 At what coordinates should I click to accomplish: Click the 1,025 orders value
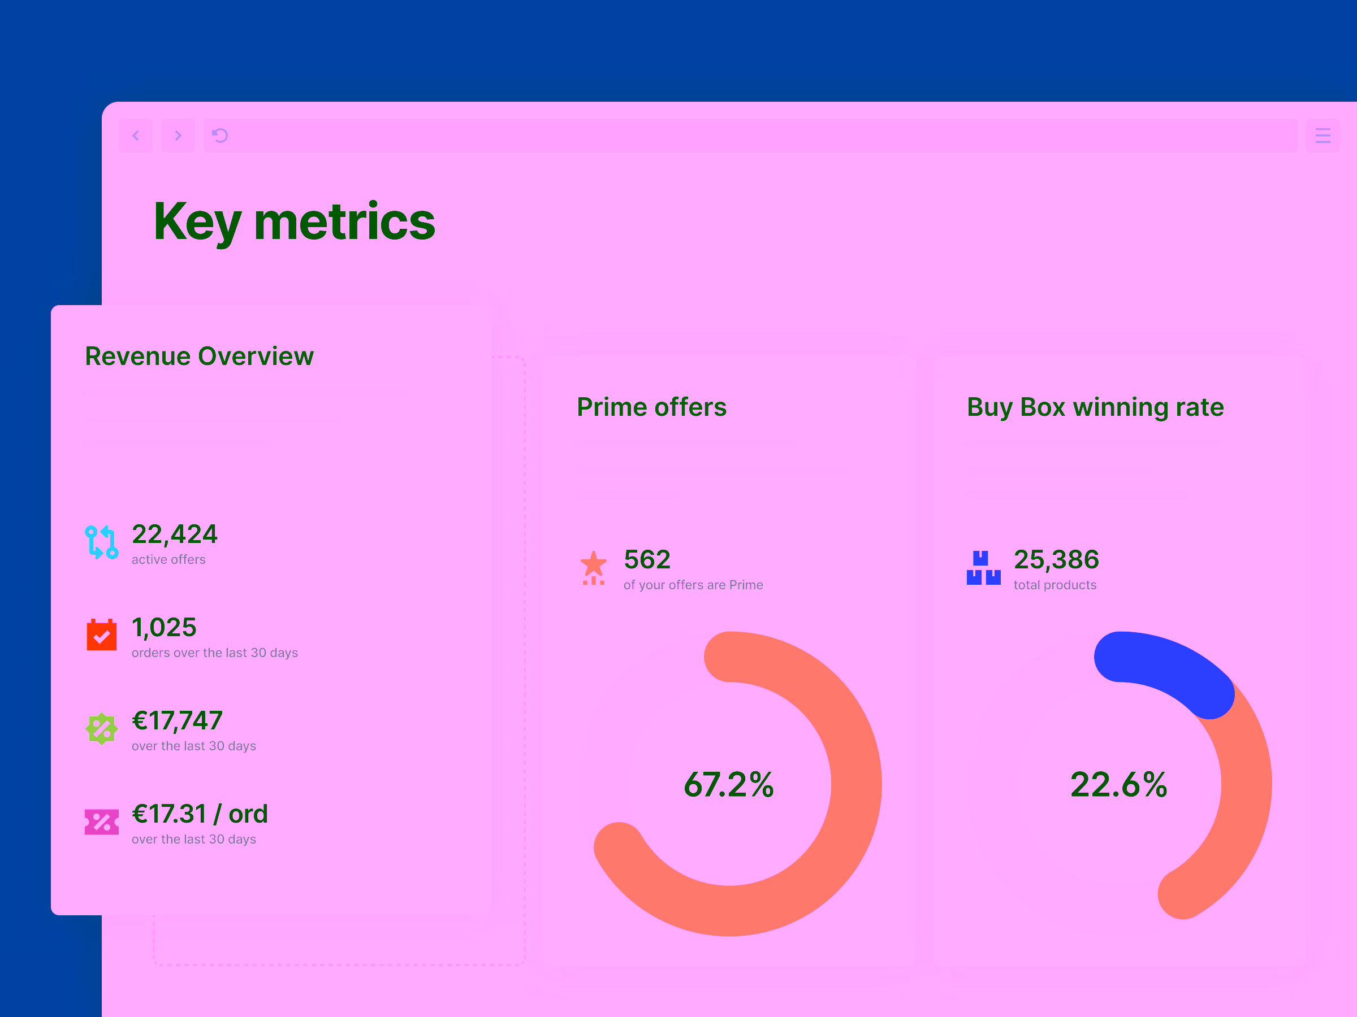click(163, 627)
